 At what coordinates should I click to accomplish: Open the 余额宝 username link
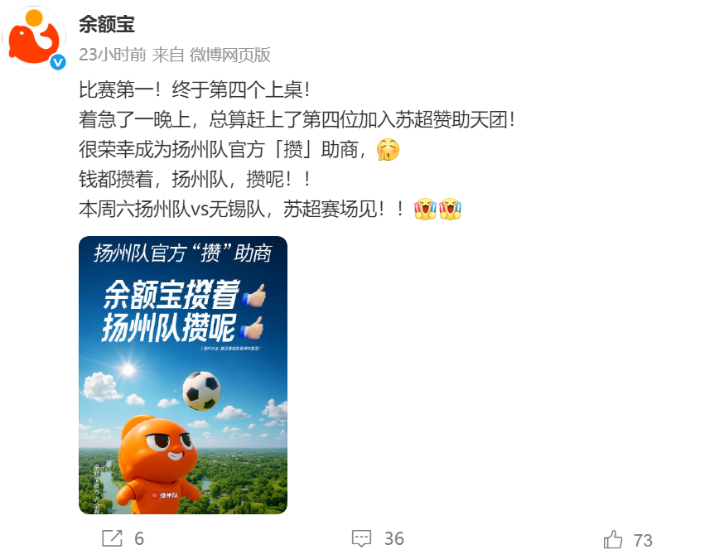[x=107, y=25]
